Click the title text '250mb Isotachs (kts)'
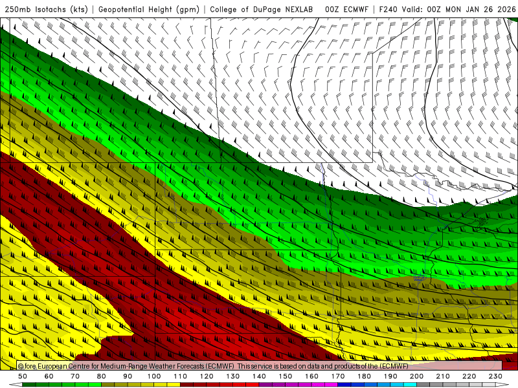Screen dimensions: 518x388 [46, 10]
